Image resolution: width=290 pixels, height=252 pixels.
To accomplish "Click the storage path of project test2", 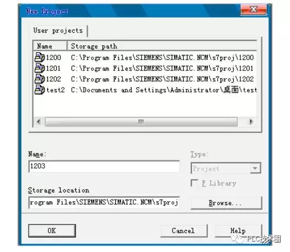I will (164, 90).
